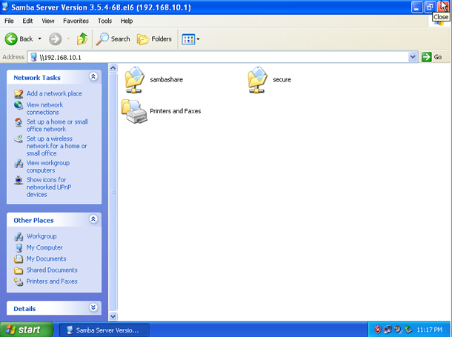The width and height of the screenshot is (452, 337).
Task: Open the Printers and Faxes icon in main pane
Action: 133,111
